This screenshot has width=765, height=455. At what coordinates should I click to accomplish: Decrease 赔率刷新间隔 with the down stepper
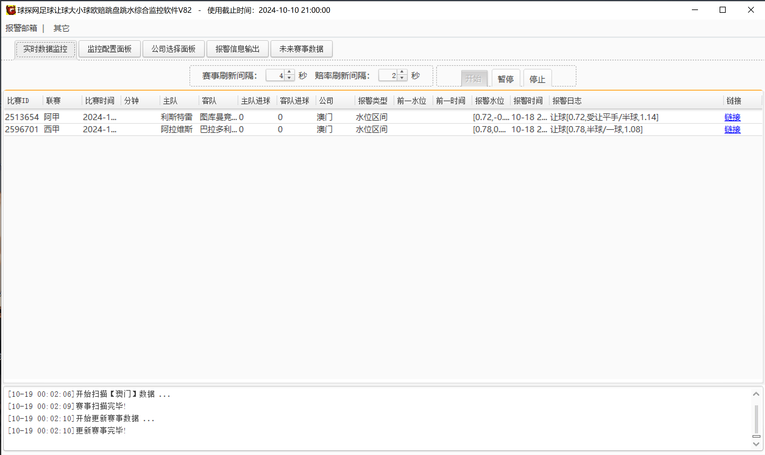pyautogui.click(x=402, y=79)
